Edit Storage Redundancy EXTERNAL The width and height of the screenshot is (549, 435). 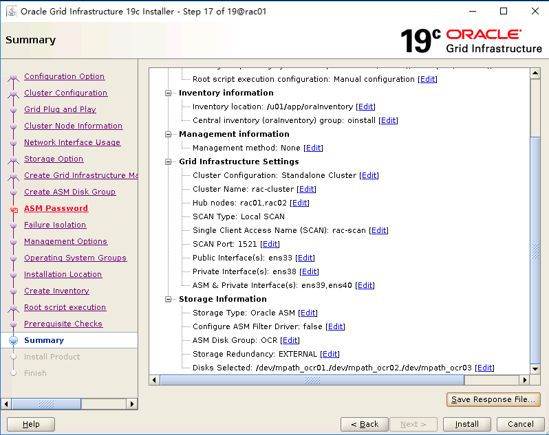(x=330, y=354)
